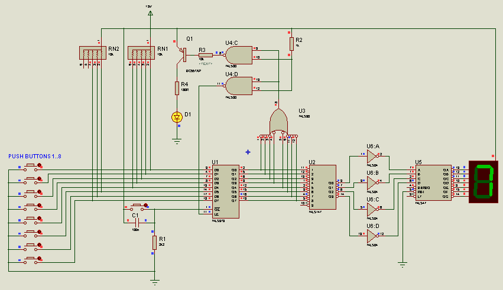Select resistor R4 above the LED
This screenshot has height=290, width=503.
177,88
